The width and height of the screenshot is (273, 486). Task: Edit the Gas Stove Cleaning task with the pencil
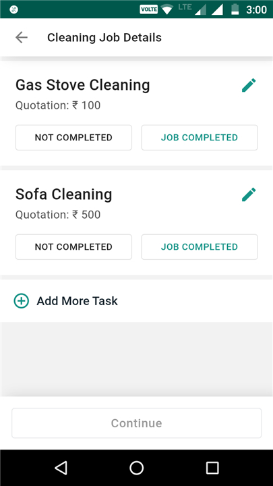[249, 85]
